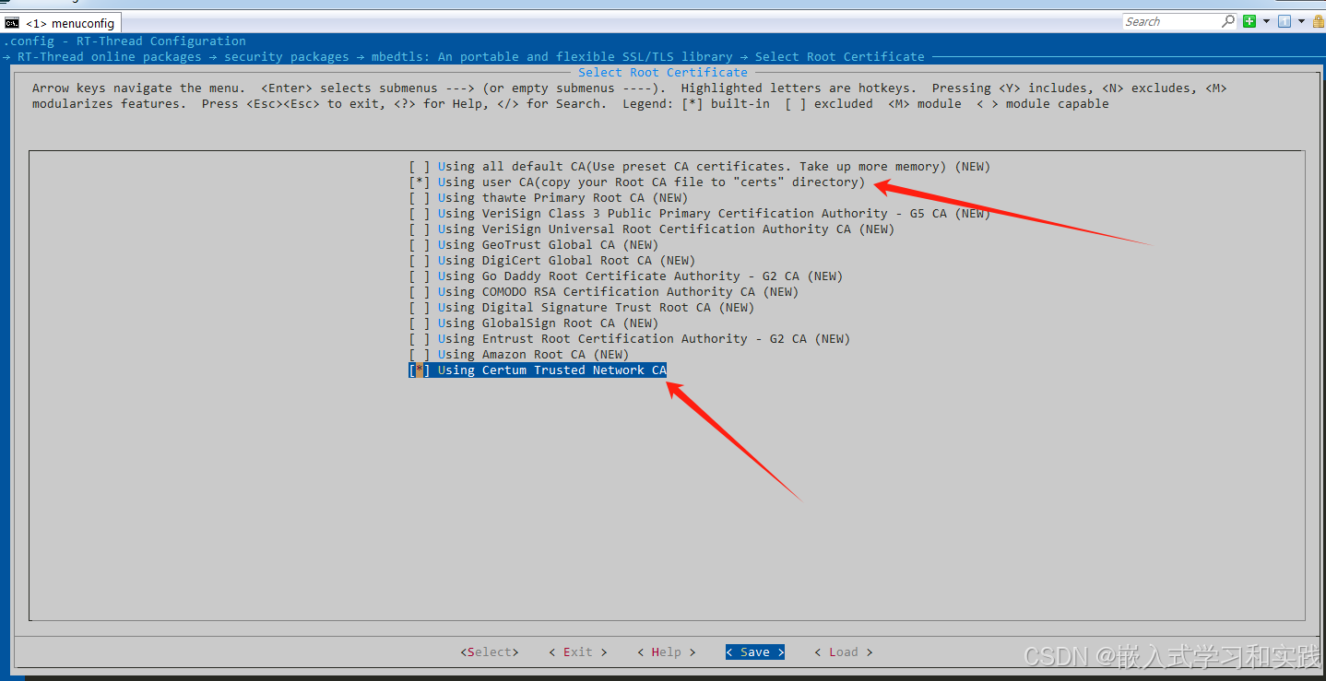Enable Using GeoTrust Global CA

418,244
